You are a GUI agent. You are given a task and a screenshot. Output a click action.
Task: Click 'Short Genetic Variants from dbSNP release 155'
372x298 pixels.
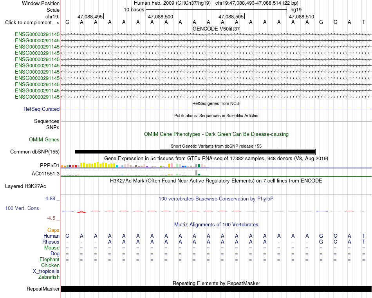(x=216, y=146)
